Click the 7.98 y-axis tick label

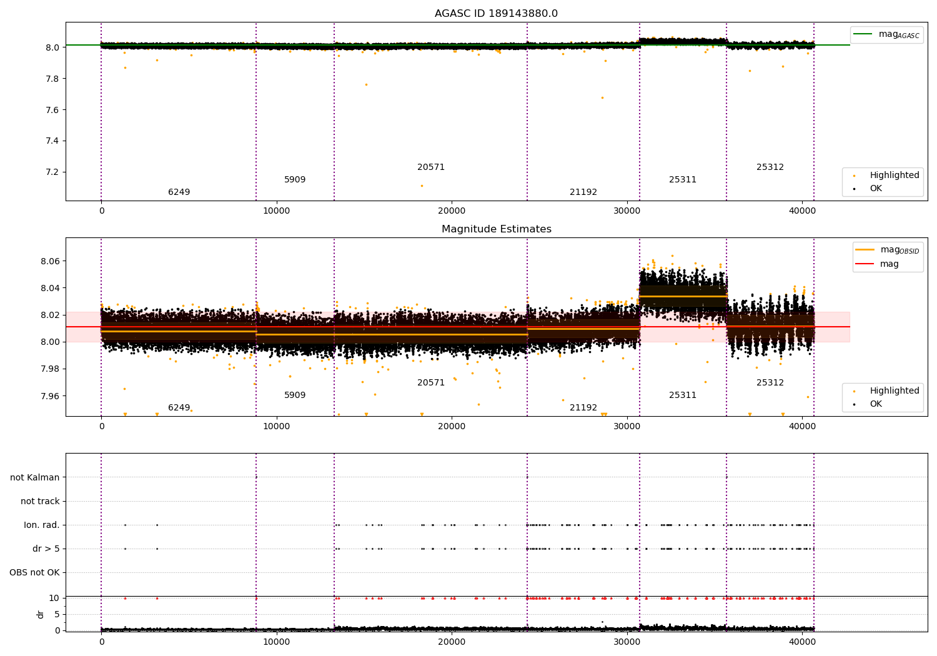(50, 369)
